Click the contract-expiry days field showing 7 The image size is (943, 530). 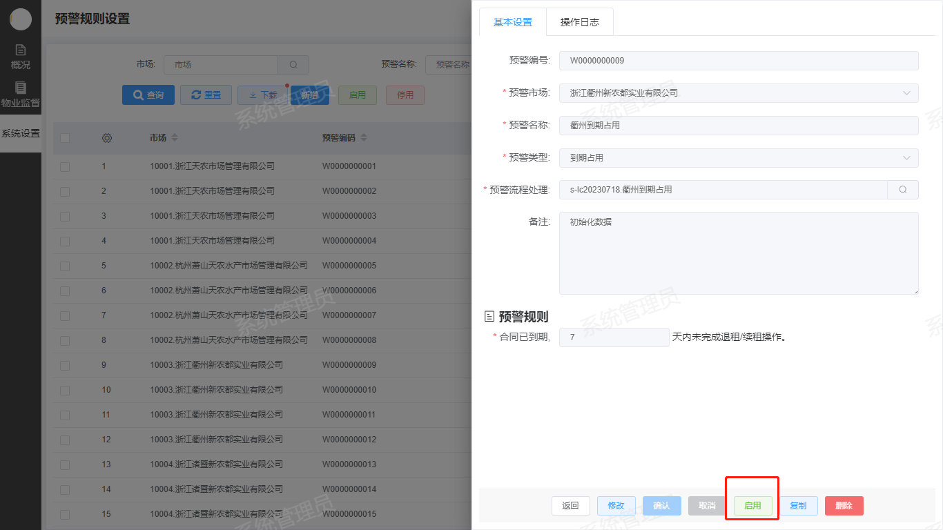click(x=614, y=337)
